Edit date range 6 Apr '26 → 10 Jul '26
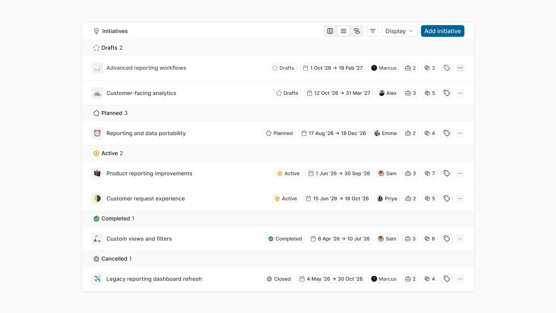Viewport: 556px width, 313px height. [340, 239]
